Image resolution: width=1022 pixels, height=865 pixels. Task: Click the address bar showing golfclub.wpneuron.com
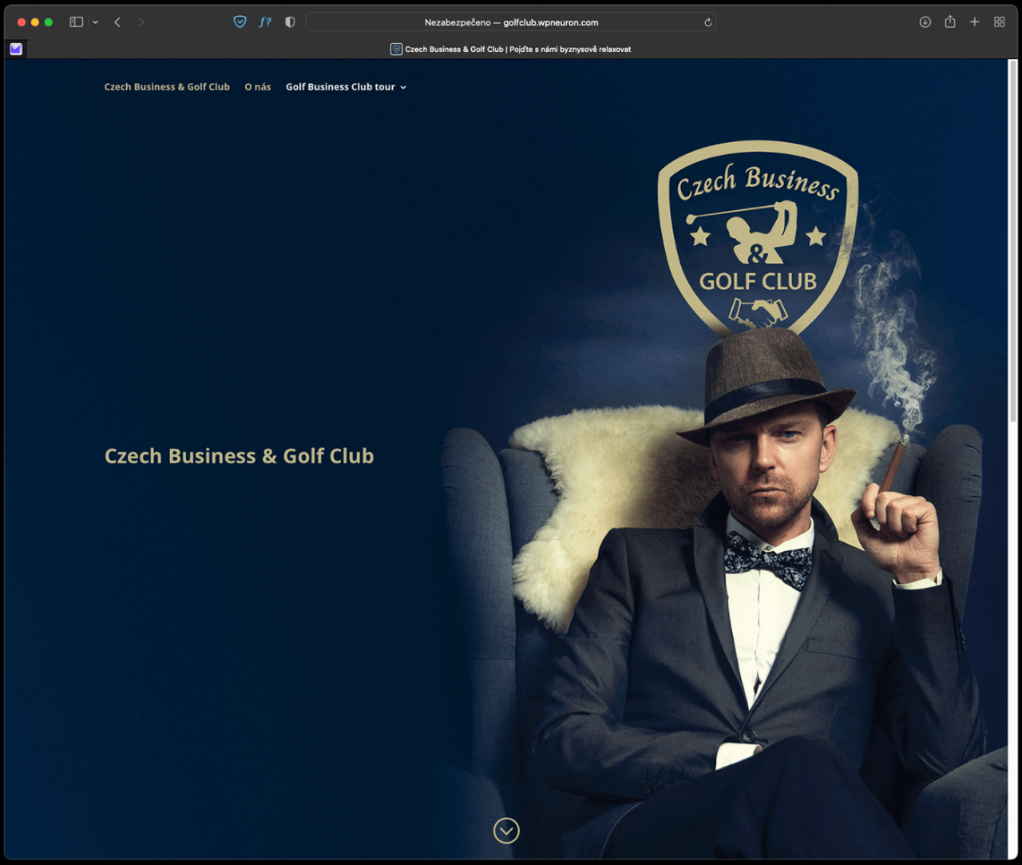tap(511, 22)
